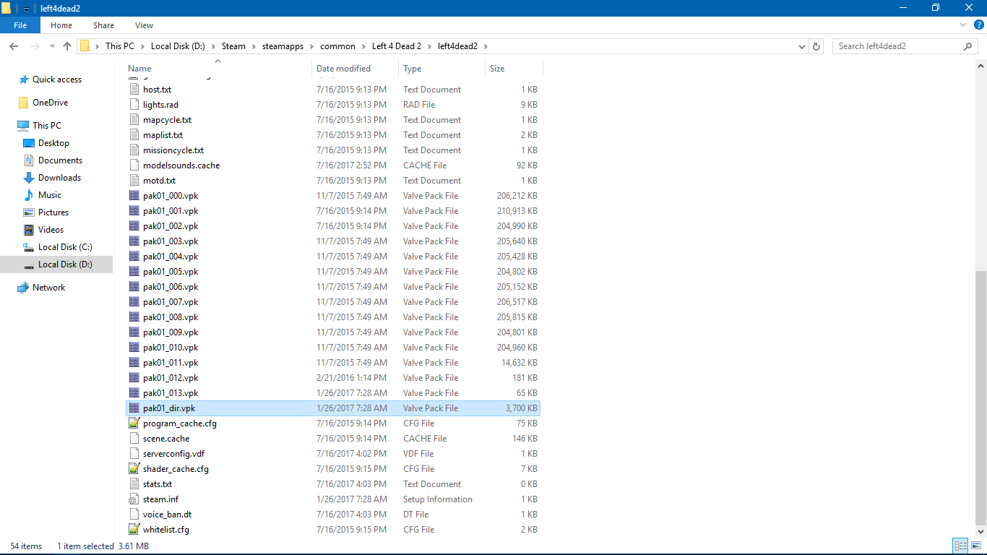Image resolution: width=987 pixels, height=555 pixels.
Task: Open the recent locations dropdown arrow
Action: 52,46
